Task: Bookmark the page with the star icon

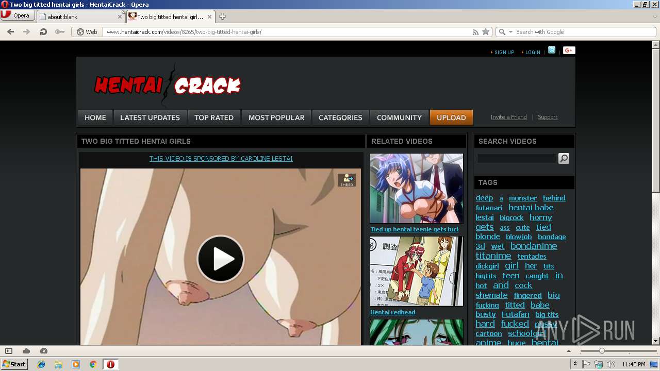Action: [486, 32]
